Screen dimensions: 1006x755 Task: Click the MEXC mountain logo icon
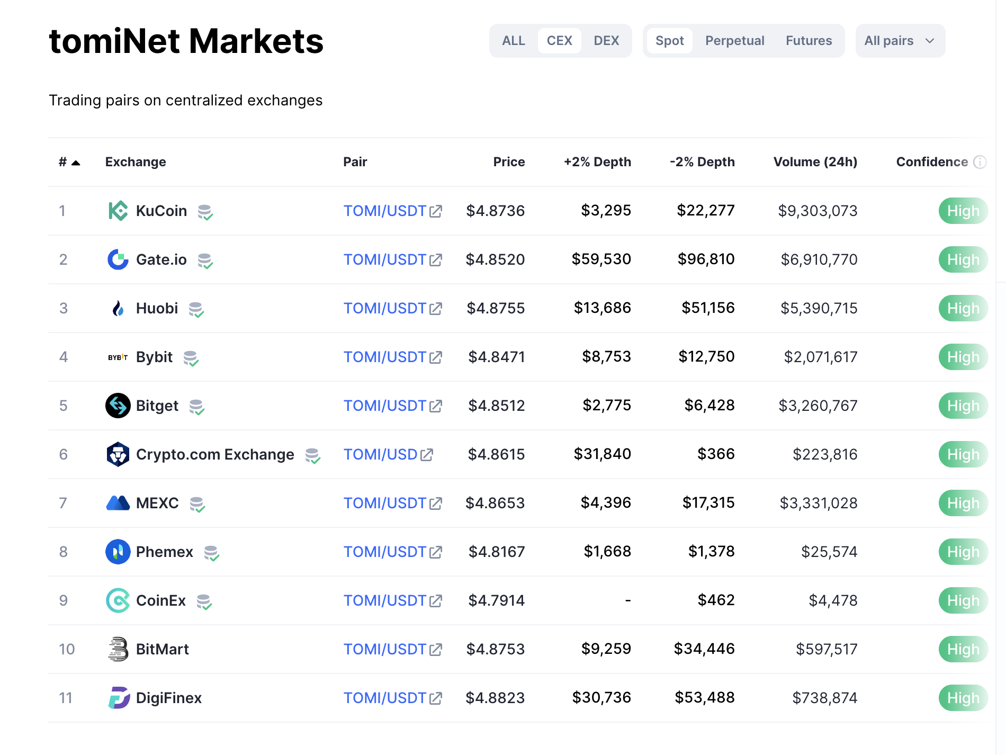tap(118, 503)
